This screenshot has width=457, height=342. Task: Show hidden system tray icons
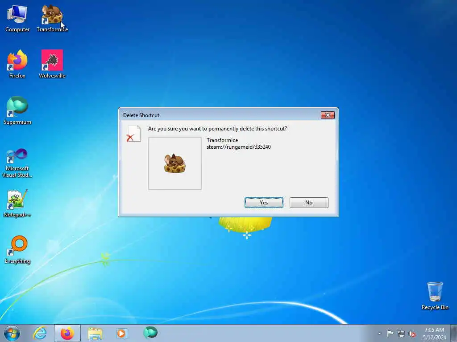379,334
